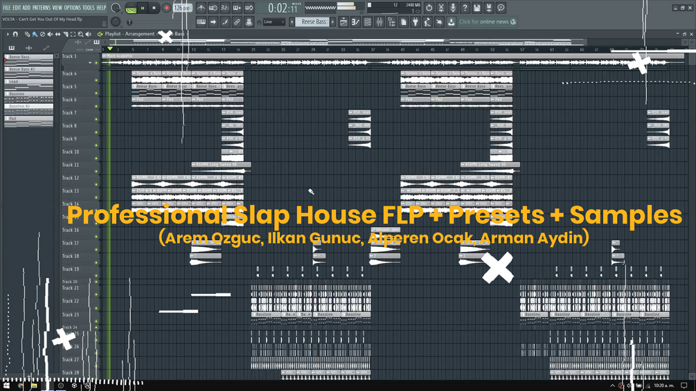Toggle the Playlist magnet snap button
The image size is (696, 391).
coord(15,34)
